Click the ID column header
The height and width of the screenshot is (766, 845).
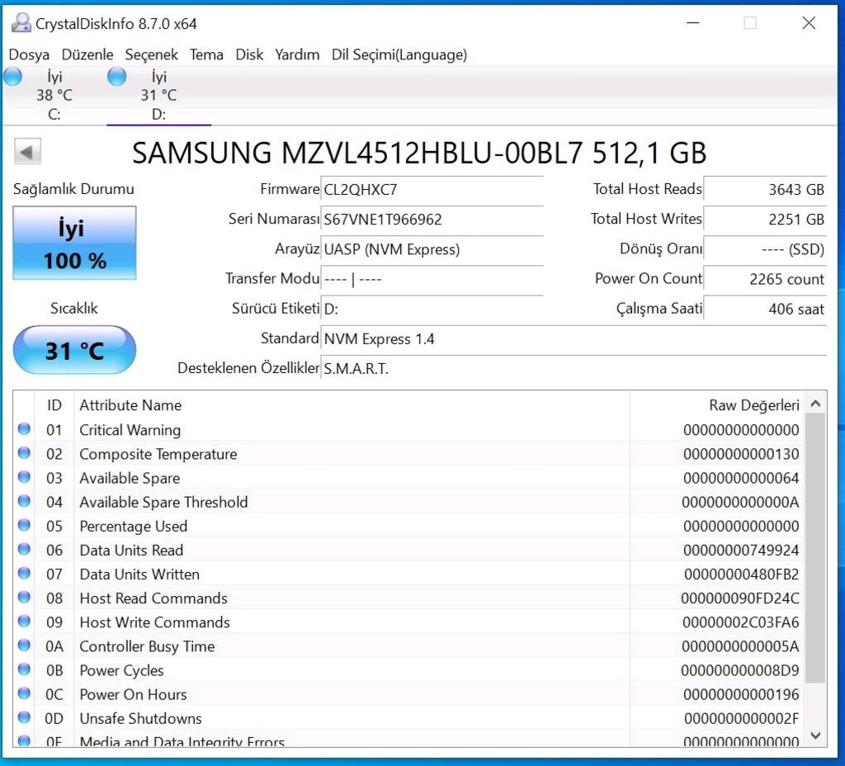coord(54,405)
